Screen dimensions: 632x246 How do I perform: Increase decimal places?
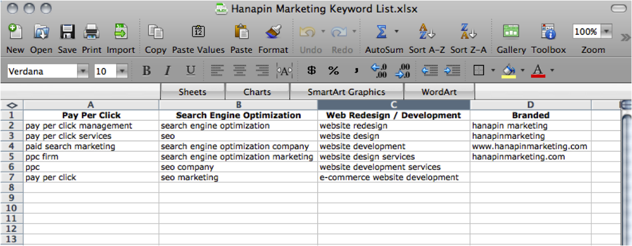[x=378, y=71]
